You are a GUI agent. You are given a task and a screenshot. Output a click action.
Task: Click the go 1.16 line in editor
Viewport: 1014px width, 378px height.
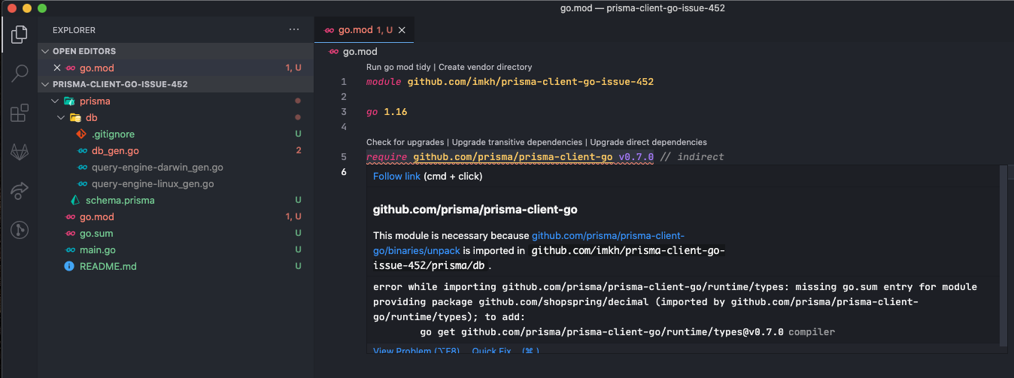tap(387, 112)
